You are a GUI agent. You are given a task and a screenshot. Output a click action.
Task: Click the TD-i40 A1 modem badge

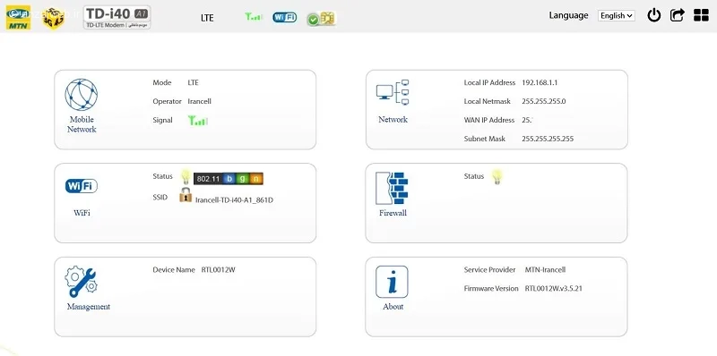pos(117,17)
